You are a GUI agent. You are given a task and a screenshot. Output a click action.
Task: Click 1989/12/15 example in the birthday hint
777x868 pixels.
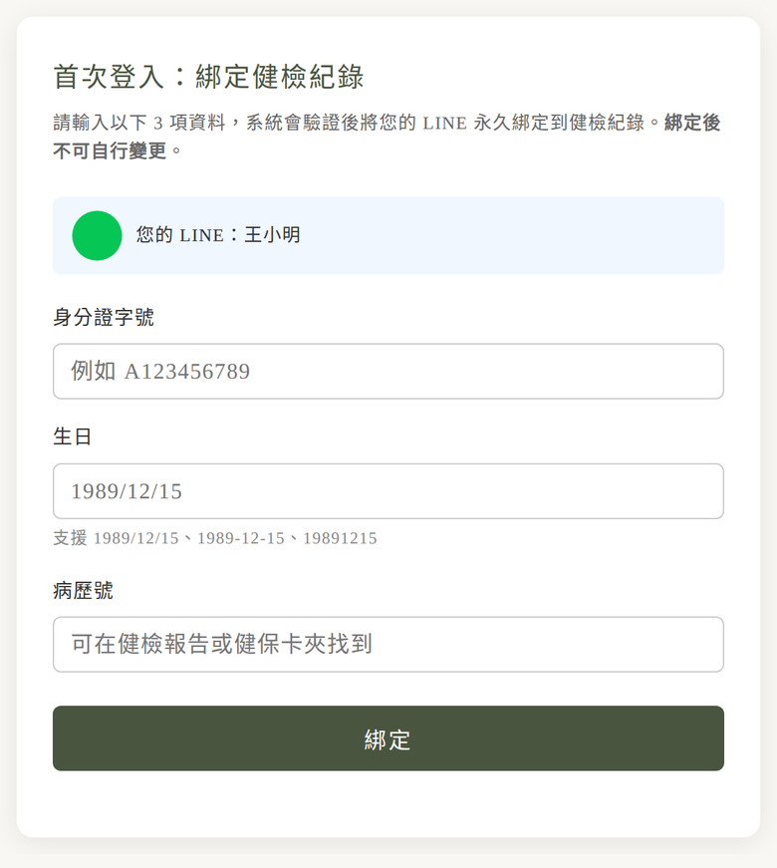(135, 538)
